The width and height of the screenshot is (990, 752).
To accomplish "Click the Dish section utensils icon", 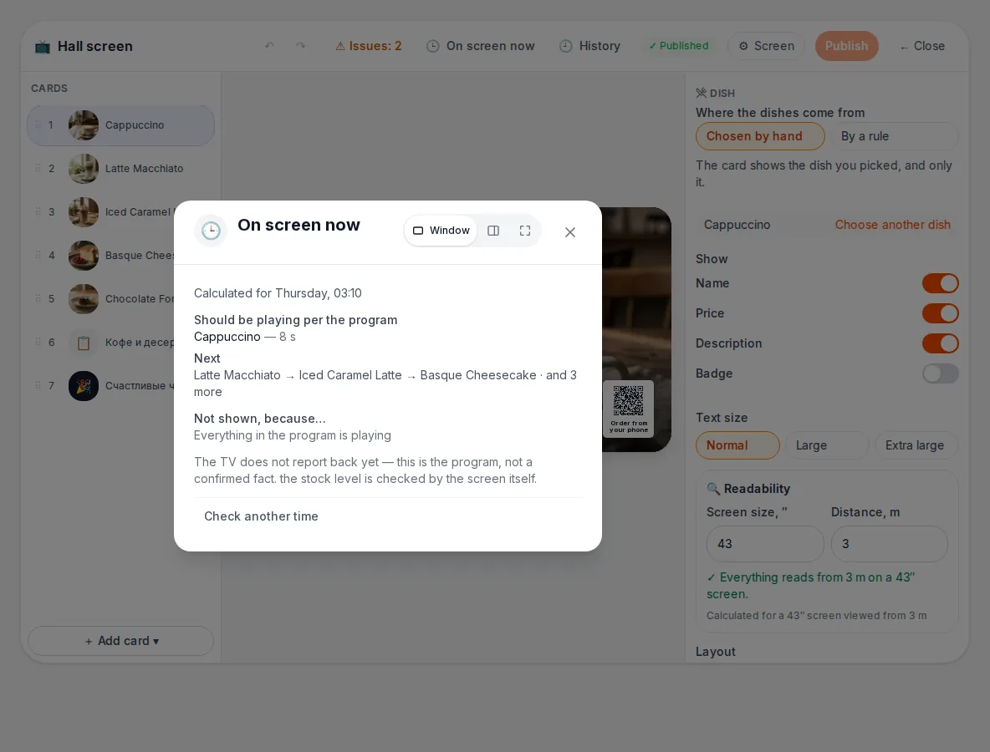I will [x=701, y=93].
